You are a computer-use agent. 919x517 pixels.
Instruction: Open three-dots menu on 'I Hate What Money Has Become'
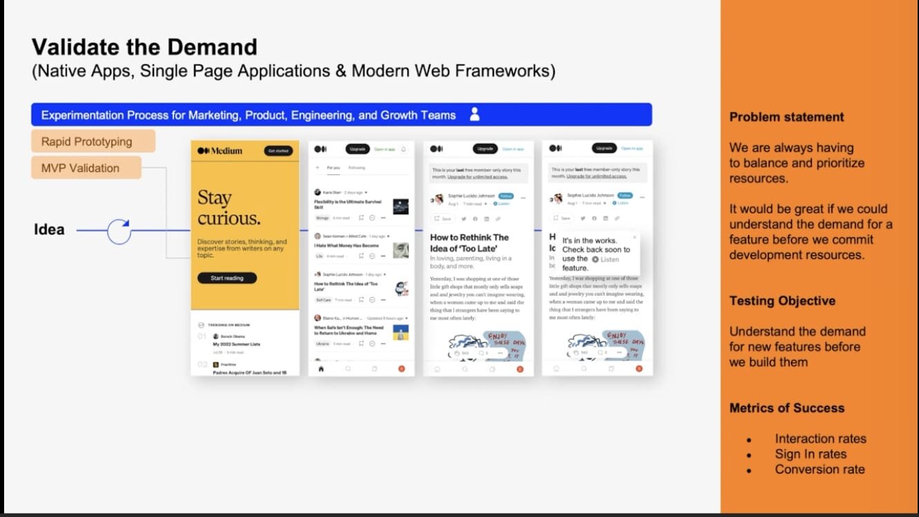[x=383, y=256]
